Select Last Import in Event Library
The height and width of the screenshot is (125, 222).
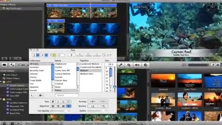point(12,75)
